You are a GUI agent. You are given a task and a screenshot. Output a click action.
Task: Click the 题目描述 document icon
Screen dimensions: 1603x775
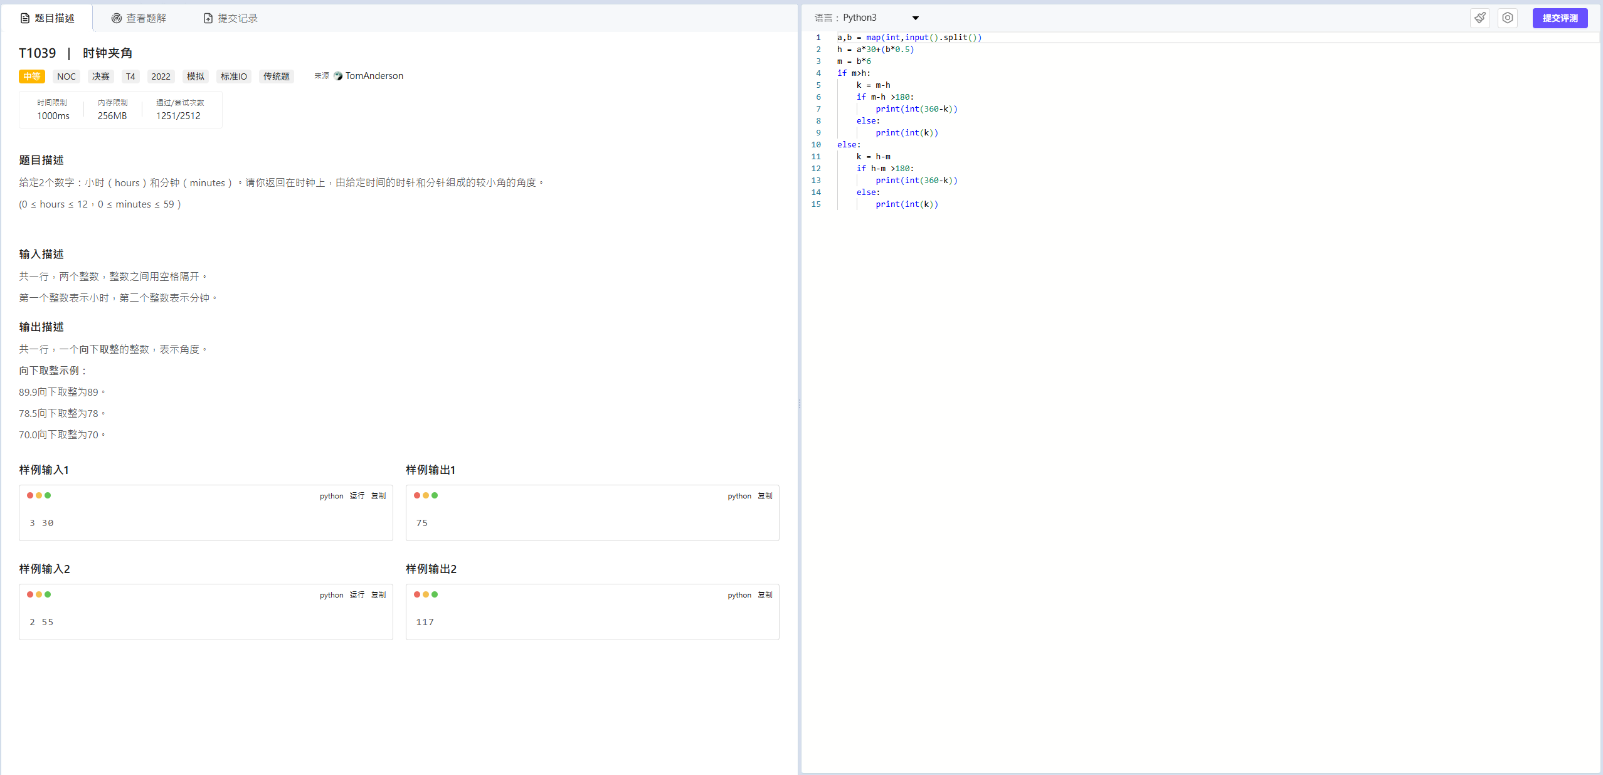click(x=25, y=18)
